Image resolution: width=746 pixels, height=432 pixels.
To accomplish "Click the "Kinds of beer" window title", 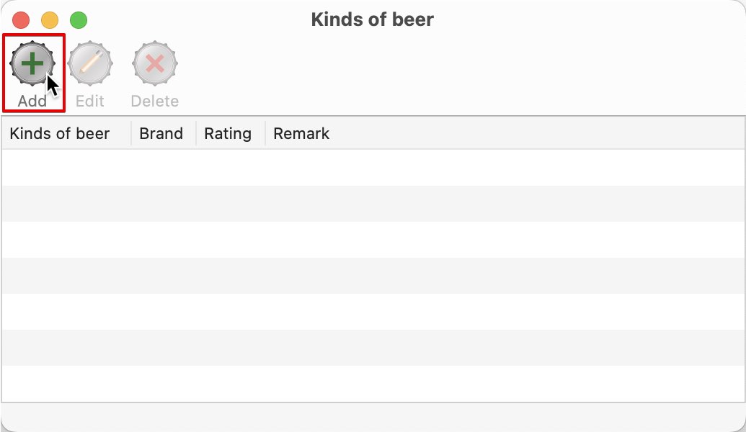I will 372,19.
